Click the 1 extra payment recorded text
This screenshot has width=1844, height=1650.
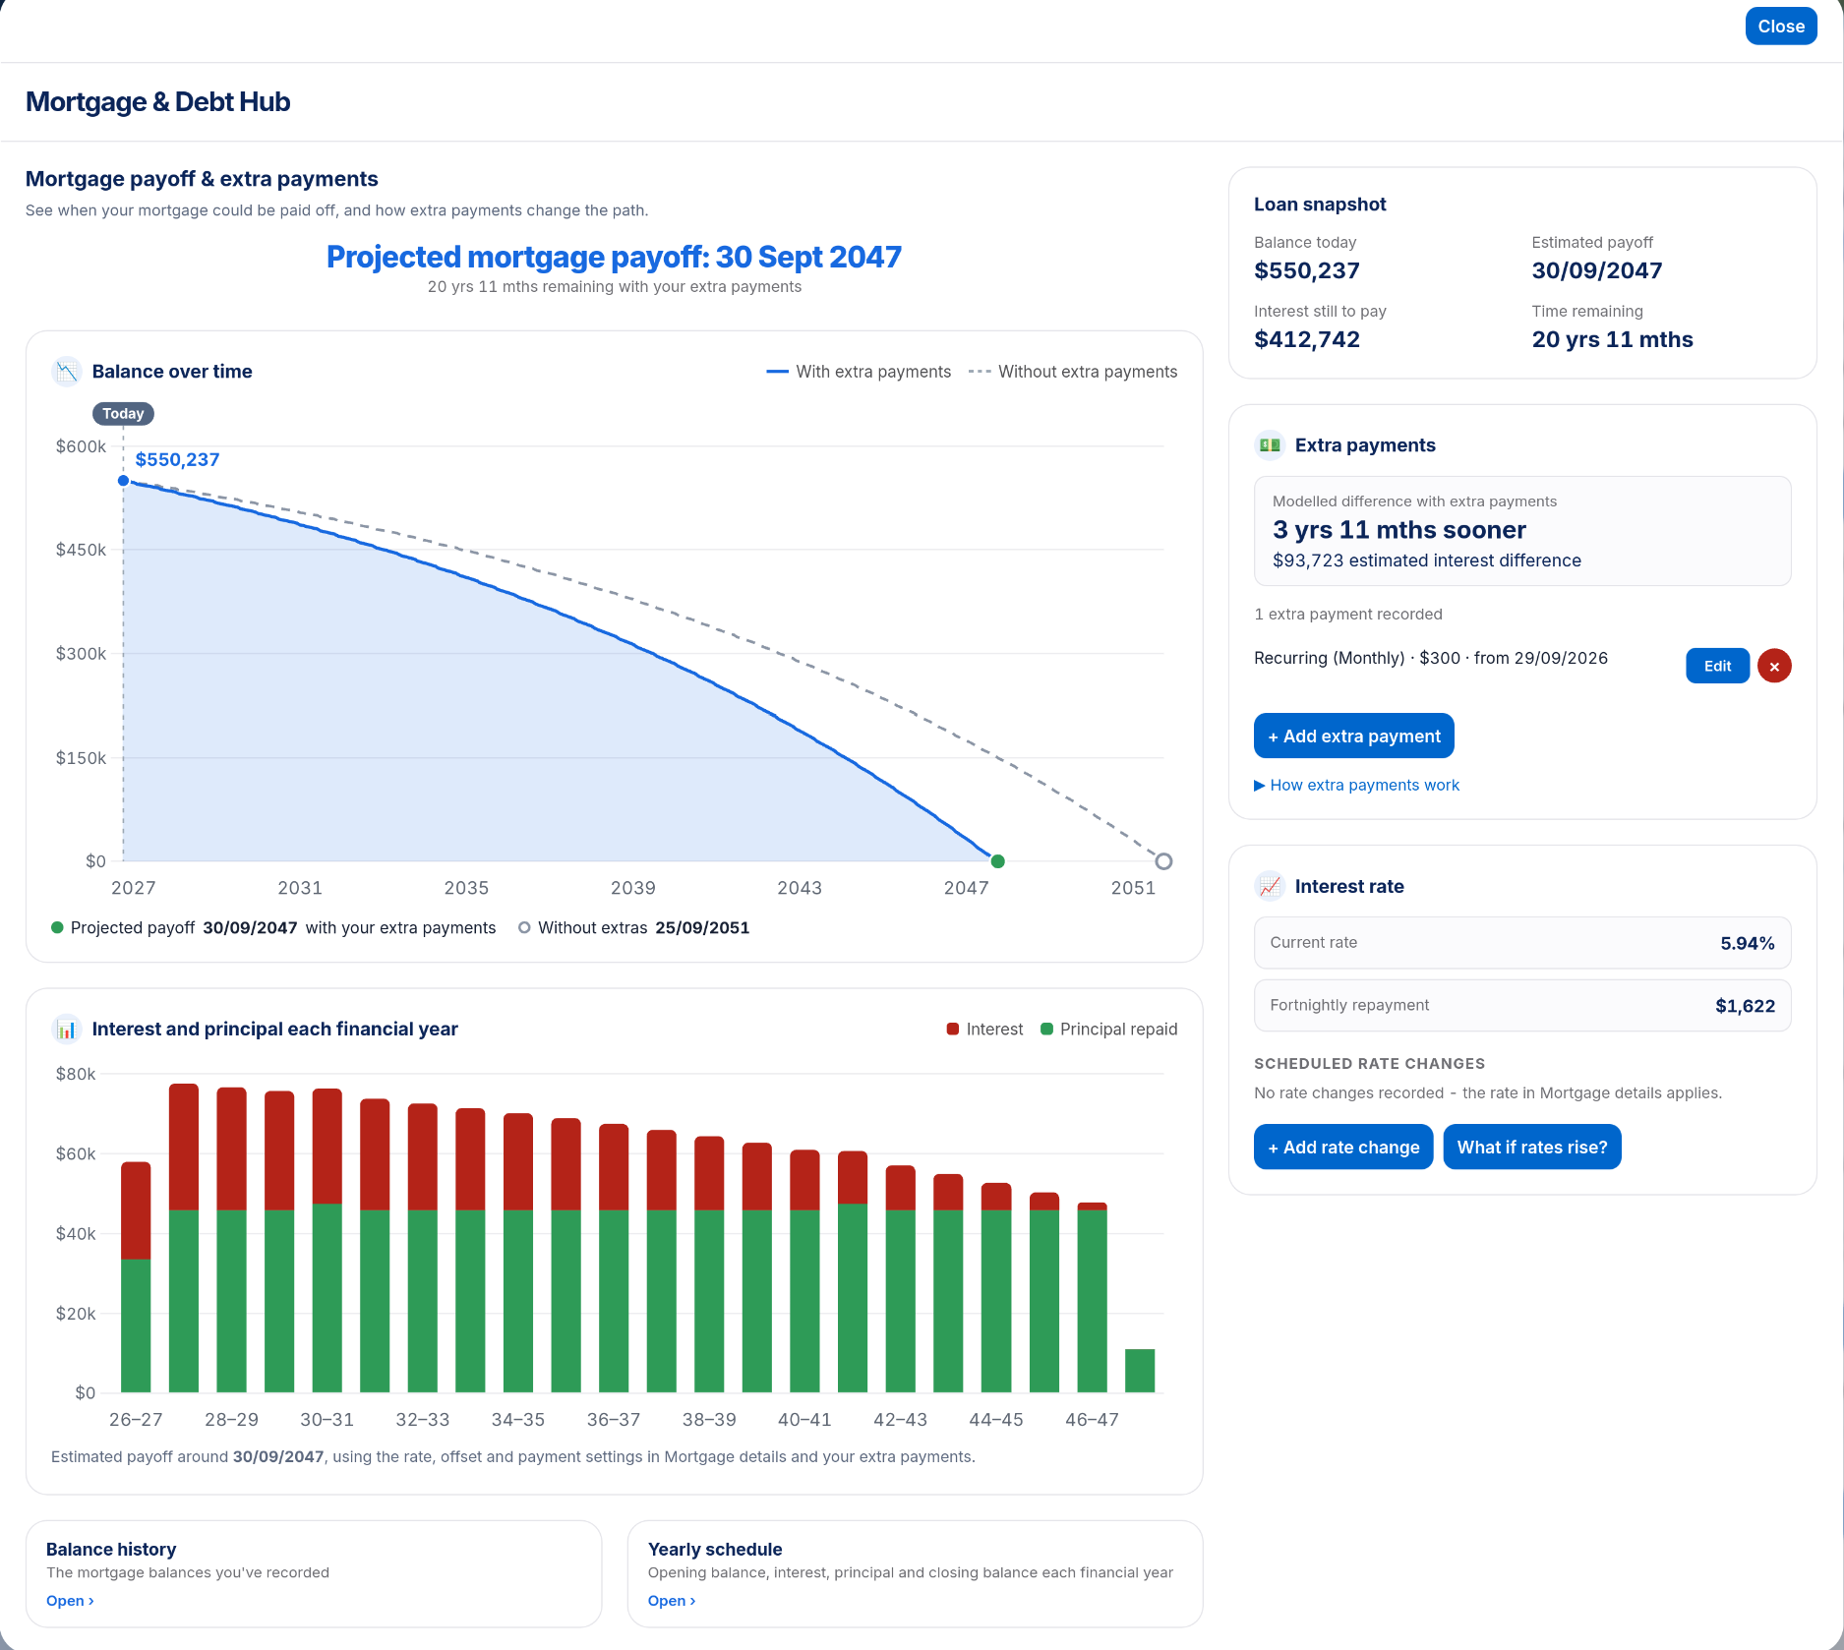coord(1347,615)
